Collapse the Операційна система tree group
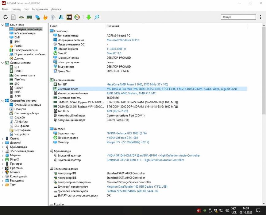This screenshot has height=215, width=266. [2, 100]
